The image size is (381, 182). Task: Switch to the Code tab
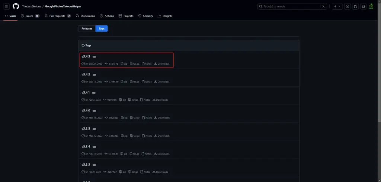10,16
